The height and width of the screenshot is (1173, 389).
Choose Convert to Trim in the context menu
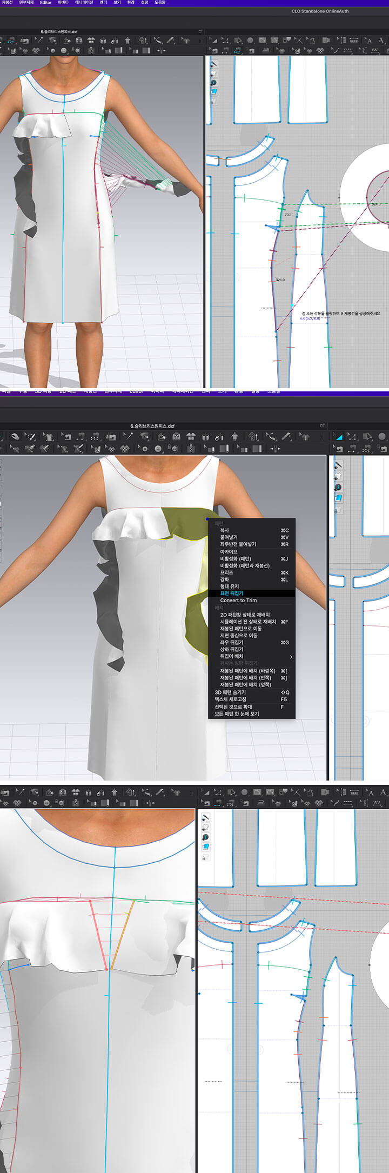(251, 601)
